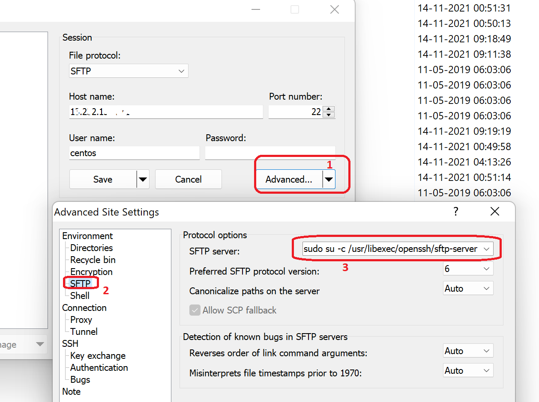
Task: Toggle the Allow SCP fallback checkbox
Action: click(195, 310)
